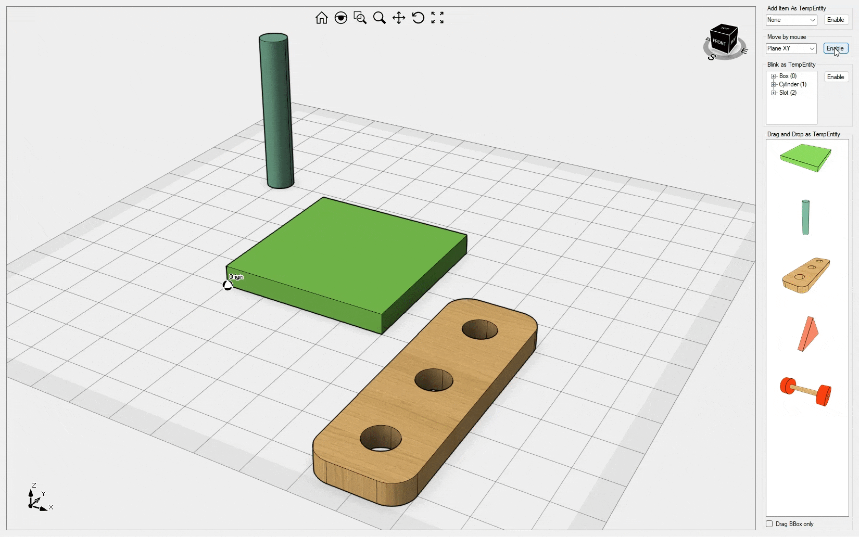Expand the Box (0) tree node
859x537 pixels.
(x=774, y=76)
